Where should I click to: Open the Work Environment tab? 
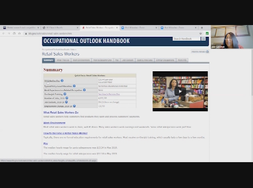(81, 60)
